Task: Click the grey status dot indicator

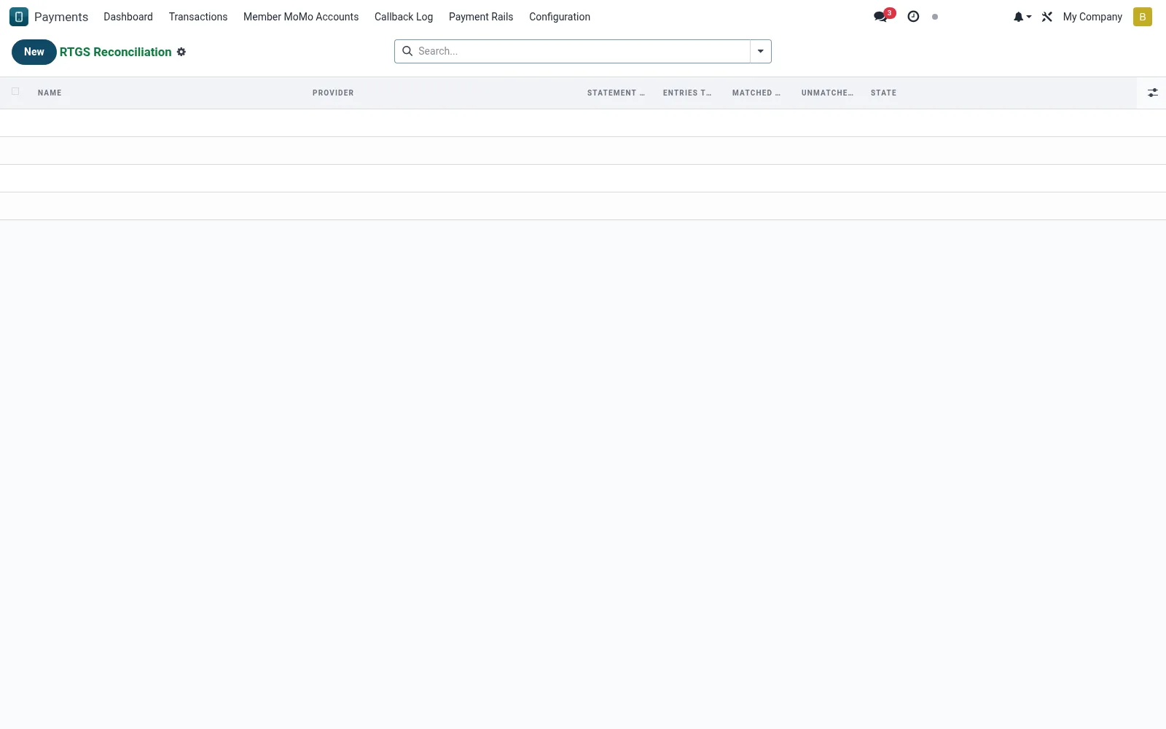Action: [x=935, y=17]
